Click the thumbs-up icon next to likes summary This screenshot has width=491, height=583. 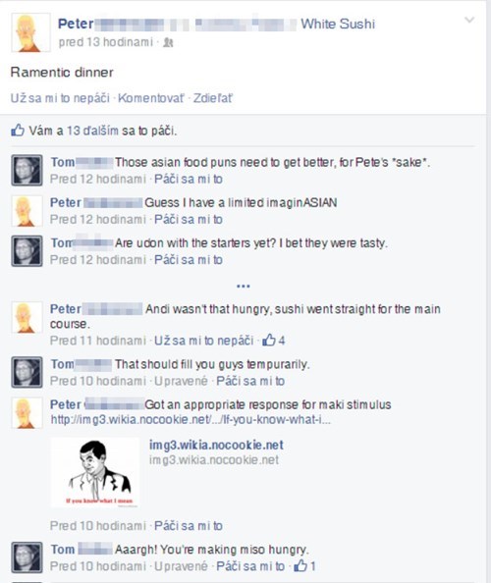click(x=18, y=131)
